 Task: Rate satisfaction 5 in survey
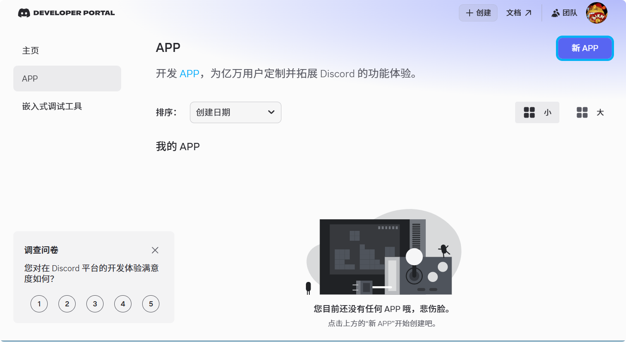click(x=151, y=304)
